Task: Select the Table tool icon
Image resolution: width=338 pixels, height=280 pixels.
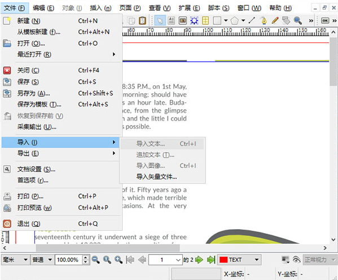Action: [x=205, y=21]
